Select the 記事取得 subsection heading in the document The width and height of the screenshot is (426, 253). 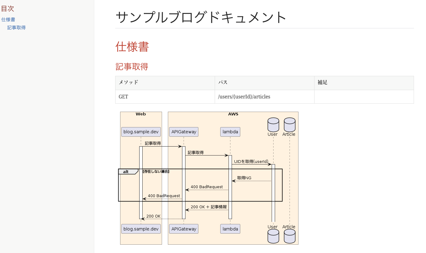click(132, 67)
